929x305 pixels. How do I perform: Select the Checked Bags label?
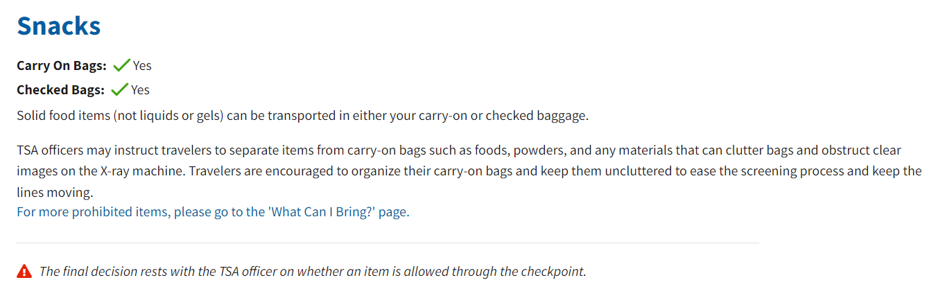(61, 89)
